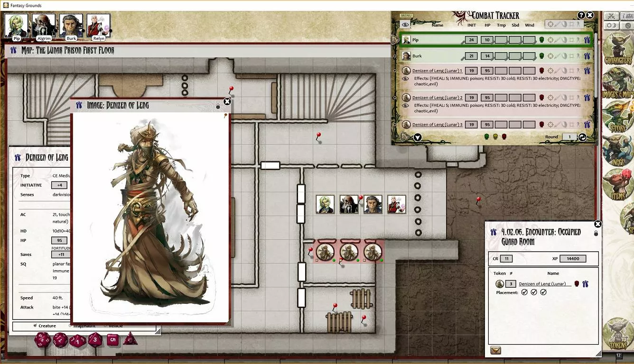Click the red skull faction filter
Viewport: 634px width, 364px height.
coord(504,137)
